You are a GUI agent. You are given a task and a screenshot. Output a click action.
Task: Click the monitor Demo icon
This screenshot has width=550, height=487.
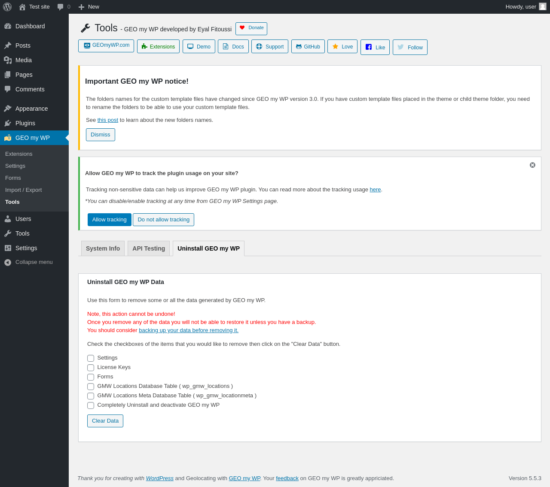pos(190,46)
